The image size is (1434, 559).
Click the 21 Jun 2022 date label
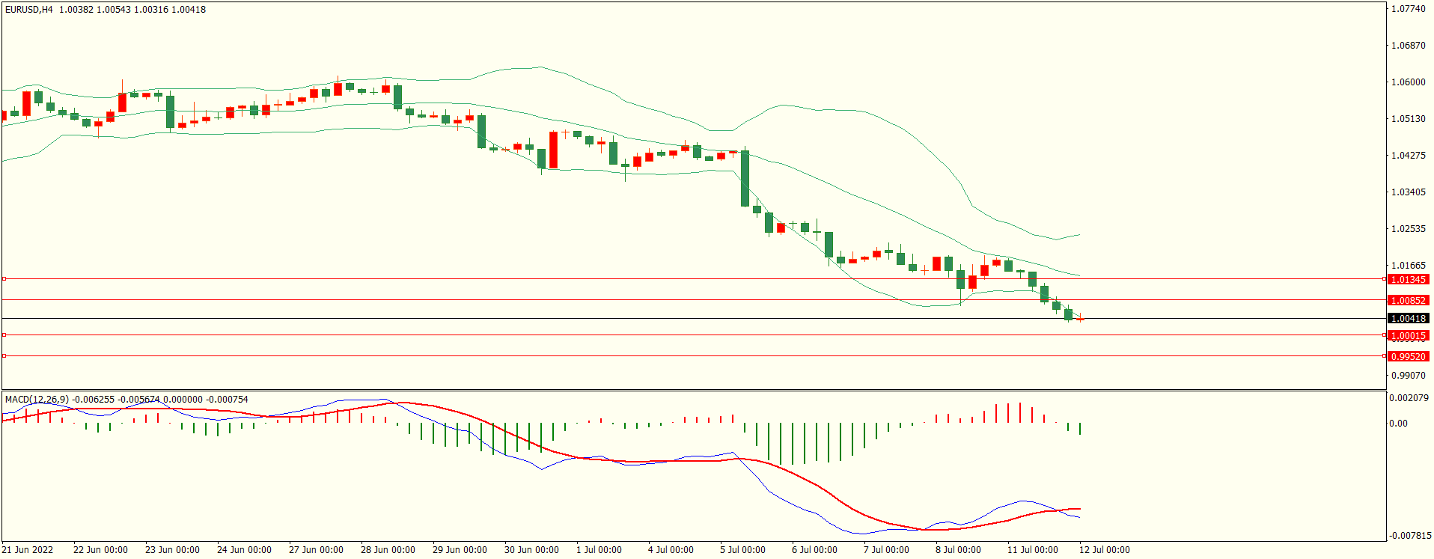[28, 550]
